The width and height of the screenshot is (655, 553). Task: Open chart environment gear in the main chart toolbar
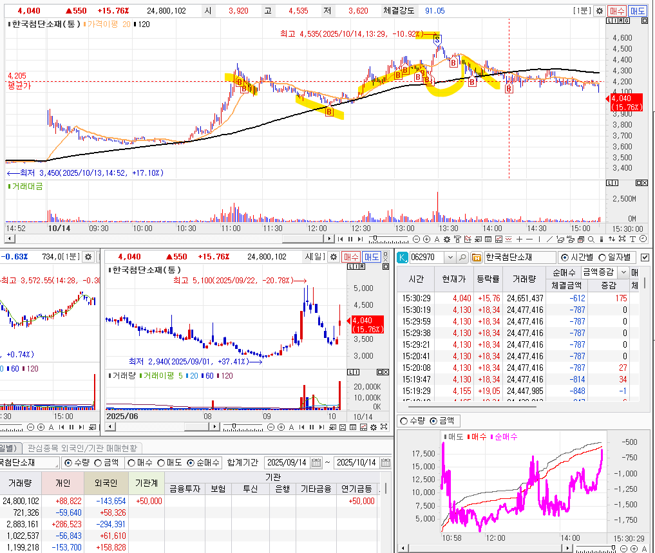(446, 239)
